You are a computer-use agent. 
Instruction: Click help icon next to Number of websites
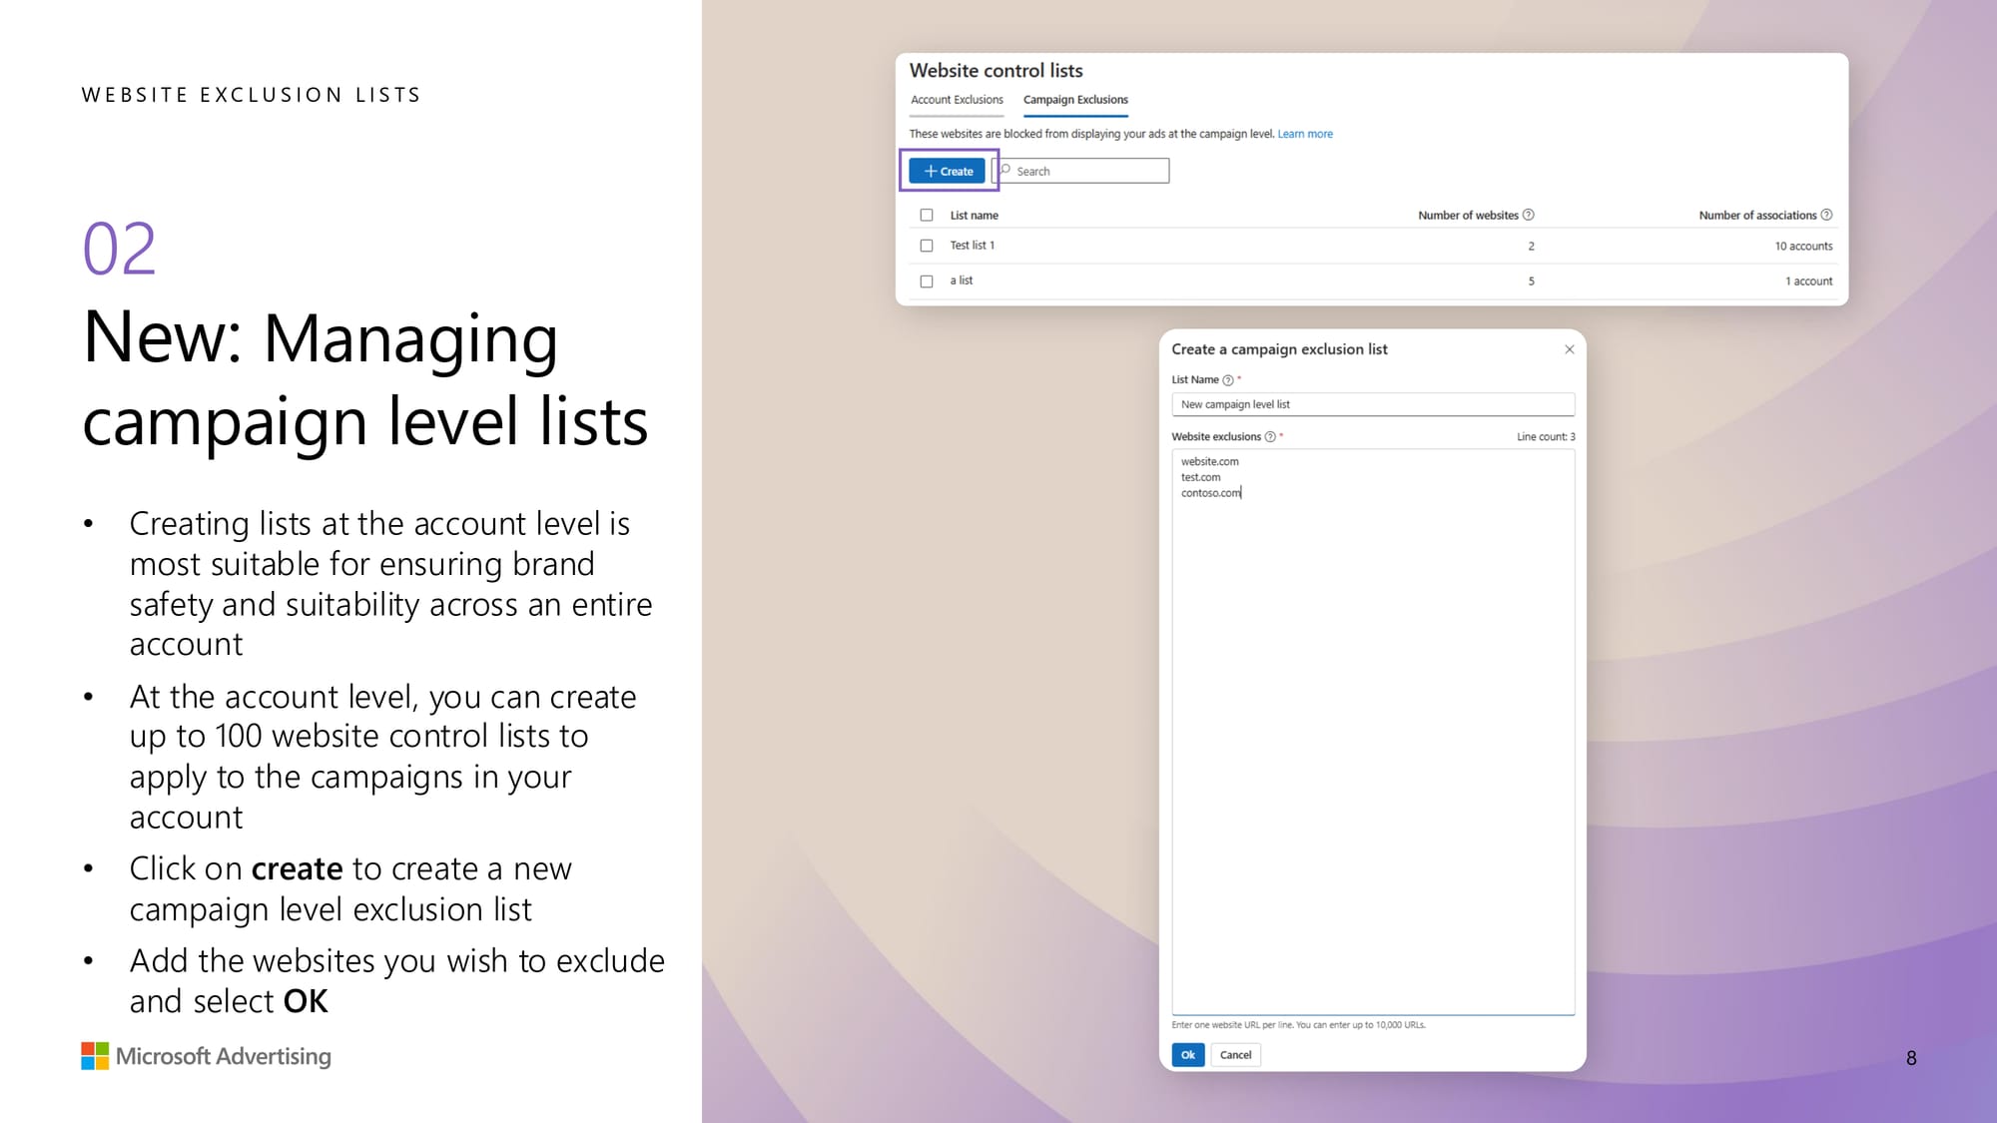[x=1528, y=215]
